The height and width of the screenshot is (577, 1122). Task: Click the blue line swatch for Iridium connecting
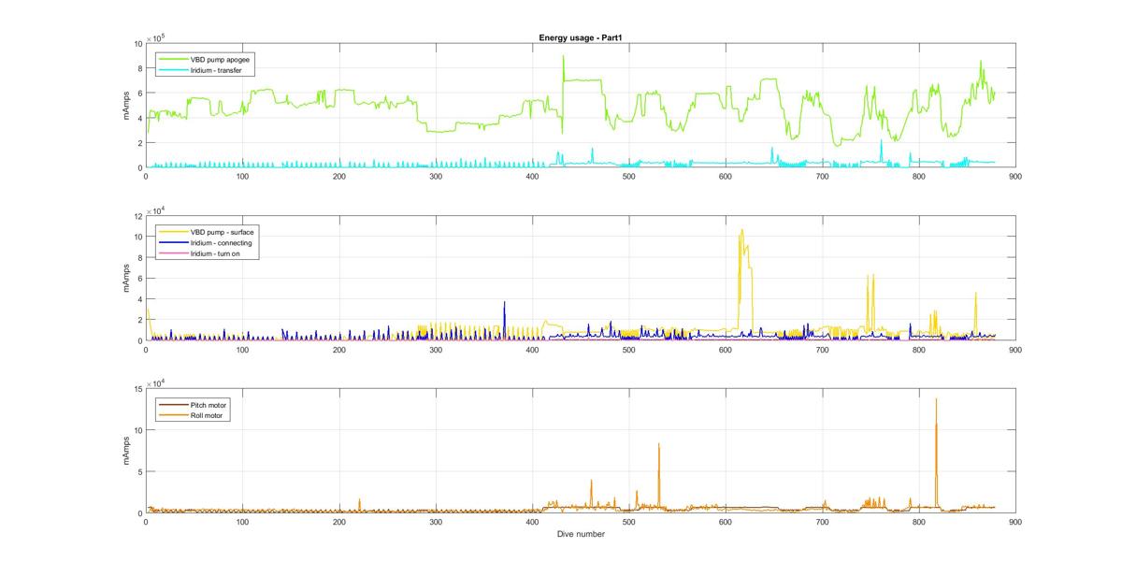pyautogui.click(x=173, y=243)
